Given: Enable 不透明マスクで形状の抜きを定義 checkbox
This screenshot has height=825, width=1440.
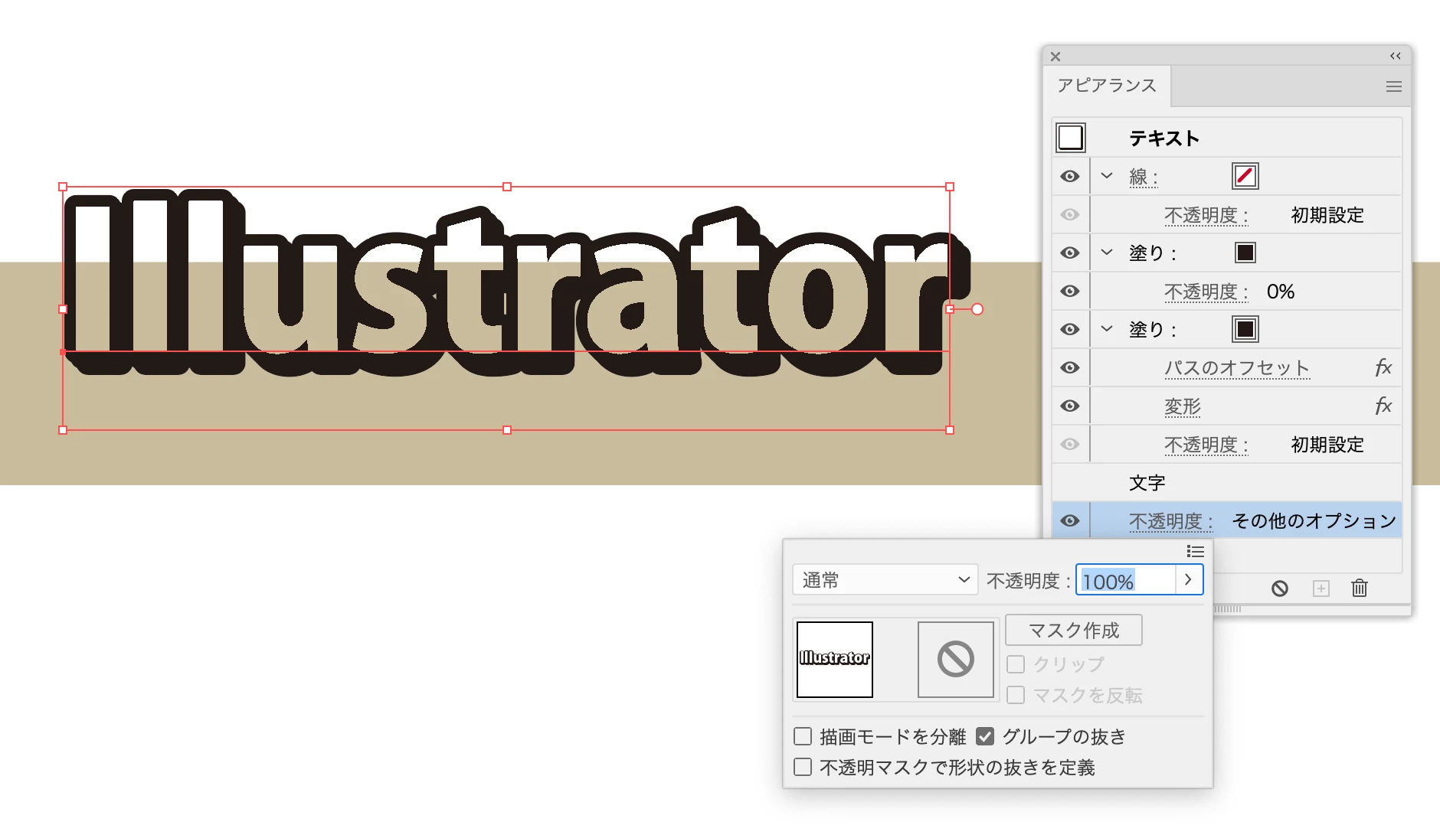Looking at the screenshot, I should [x=803, y=767].
